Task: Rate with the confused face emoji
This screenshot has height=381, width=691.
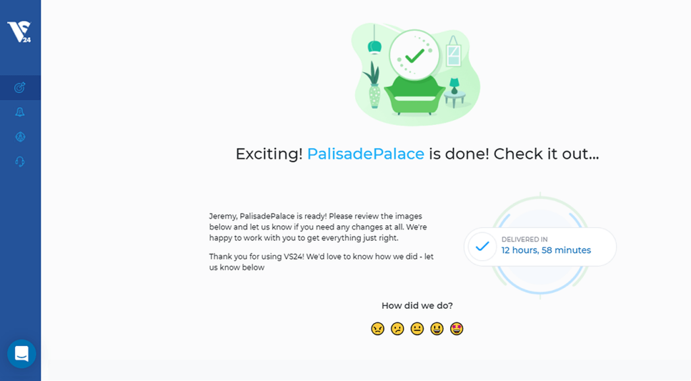Action: pos(397,328)
